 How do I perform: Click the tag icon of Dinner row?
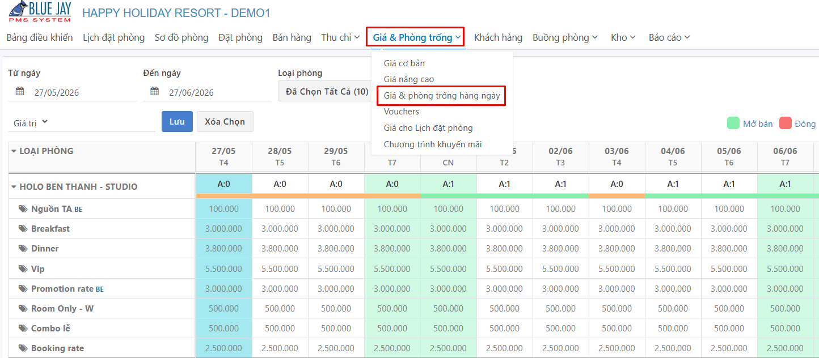23,249
